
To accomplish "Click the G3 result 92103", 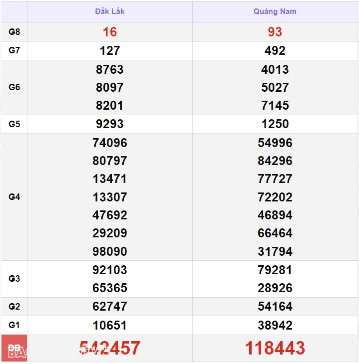I will tap(109, 270).
